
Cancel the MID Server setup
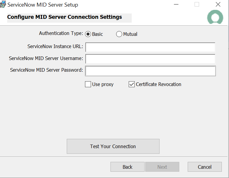204,167
